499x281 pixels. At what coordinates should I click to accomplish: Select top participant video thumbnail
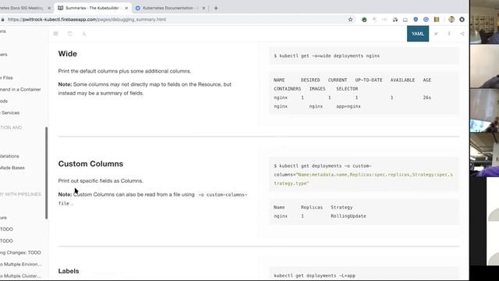(484, 22)
